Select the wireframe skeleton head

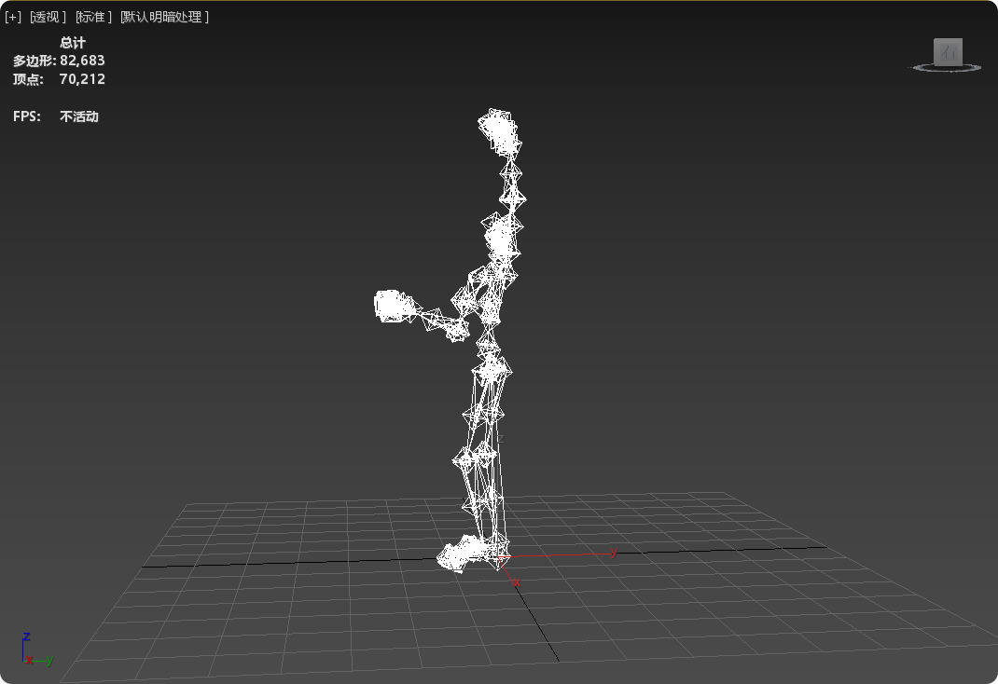[500, 132]
